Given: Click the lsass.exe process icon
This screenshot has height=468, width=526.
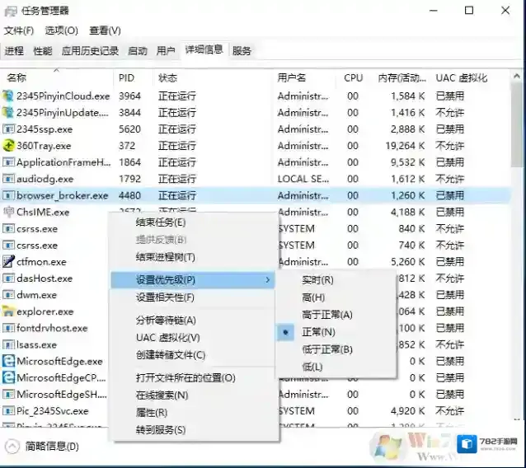Looking at the screenshot, I should 8,344.
